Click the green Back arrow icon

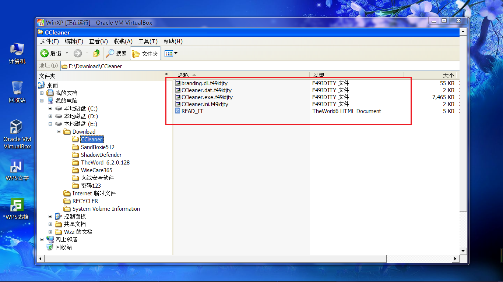pyautogui.click(x=45, y=54)
